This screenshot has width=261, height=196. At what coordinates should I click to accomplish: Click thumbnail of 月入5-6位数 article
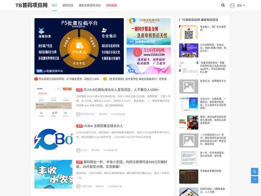(53, 102)
